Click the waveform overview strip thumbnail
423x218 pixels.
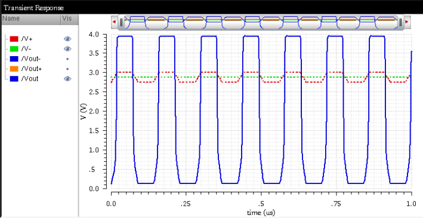(261, 22)
